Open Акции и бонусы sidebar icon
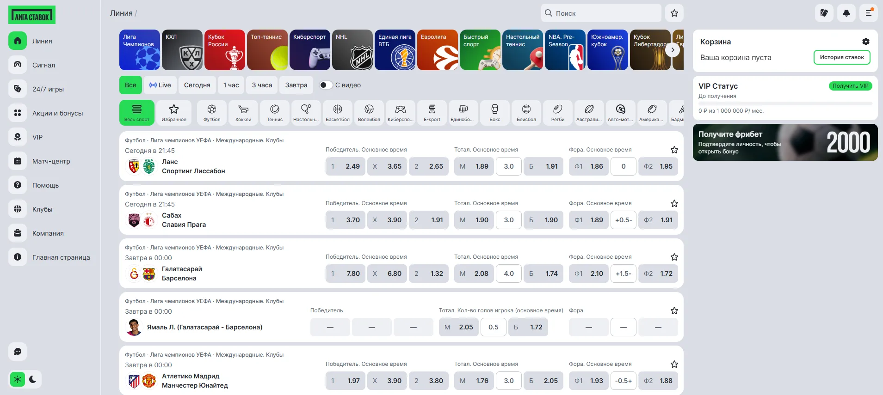 coord(18,113)
